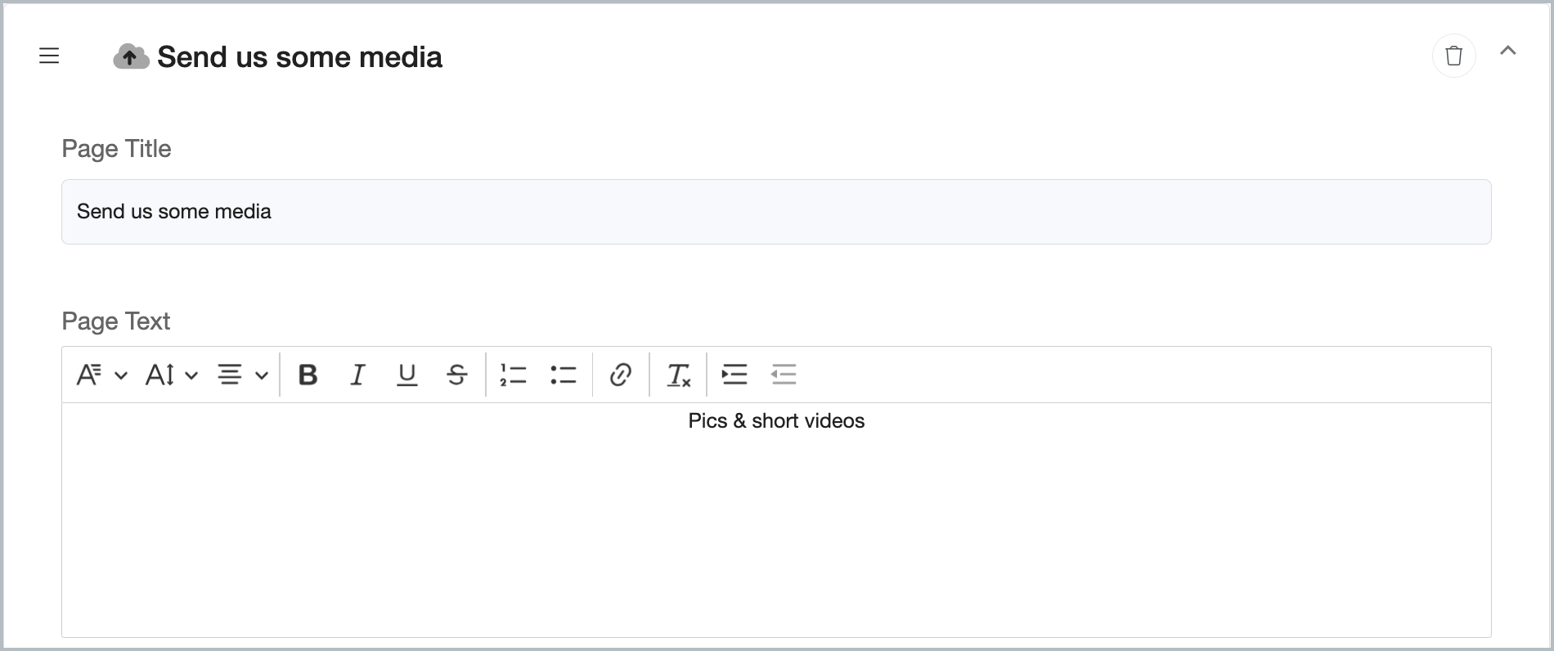Image resolution: width=1554 pixels, height=651 pixels.
Task: Open the text alignment dropdown
Action: 242,375
